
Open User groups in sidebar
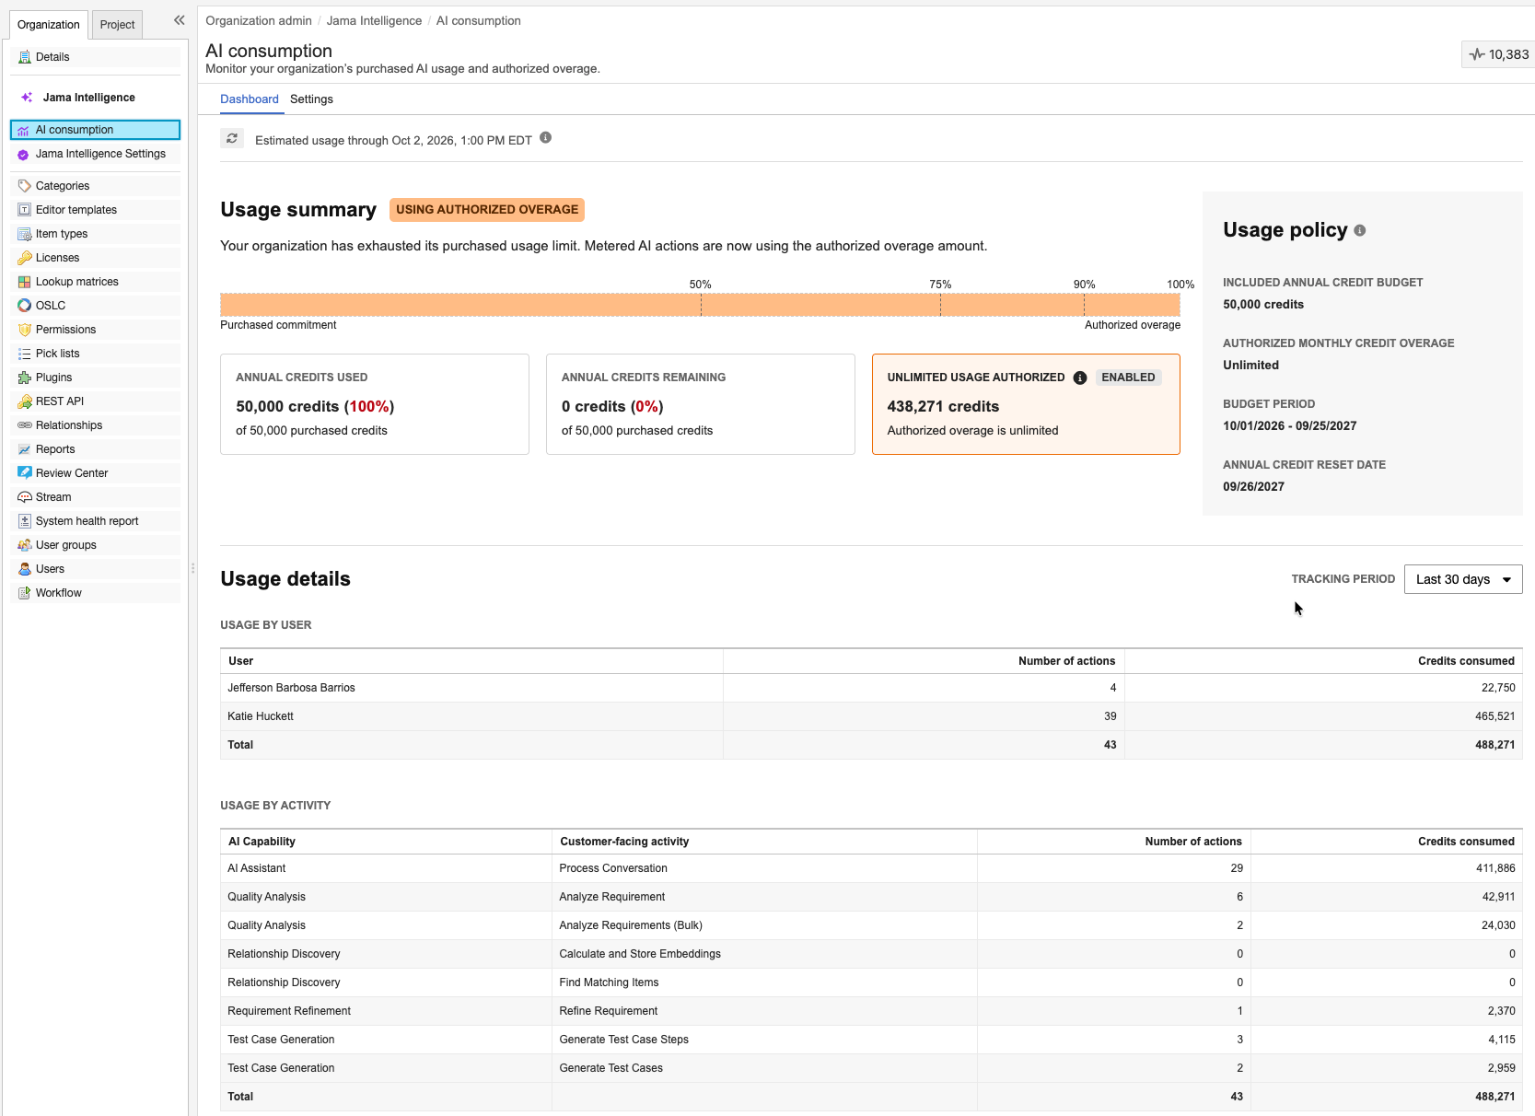[x=96, y=545]
